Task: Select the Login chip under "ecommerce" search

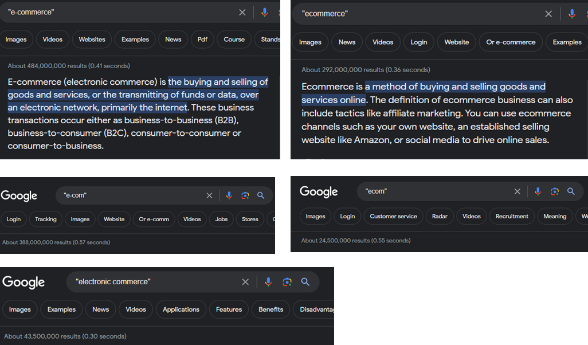Action: [x=418, y=42]
